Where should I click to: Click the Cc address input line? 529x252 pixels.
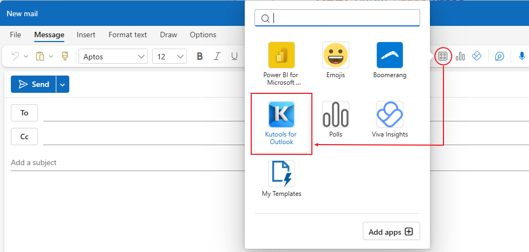pos(145,137)
